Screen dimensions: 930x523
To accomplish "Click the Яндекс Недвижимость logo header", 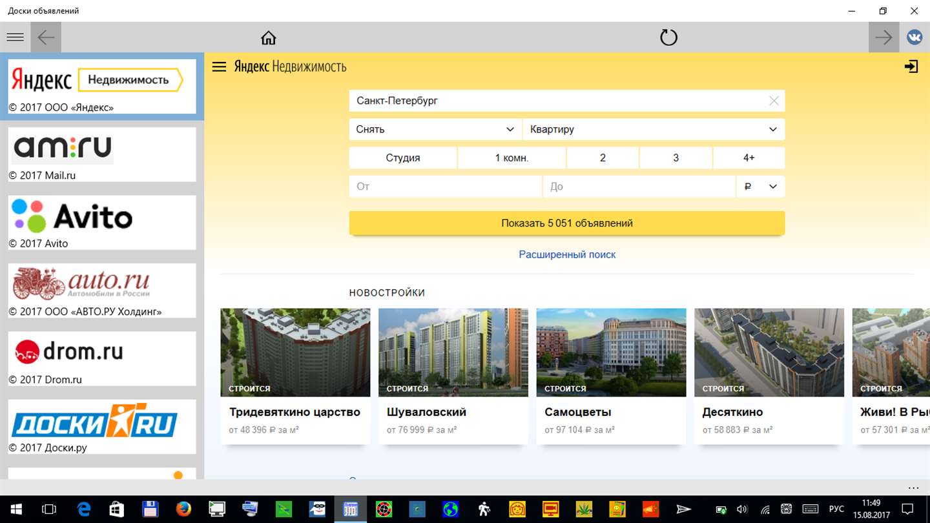I will (290, 67).
